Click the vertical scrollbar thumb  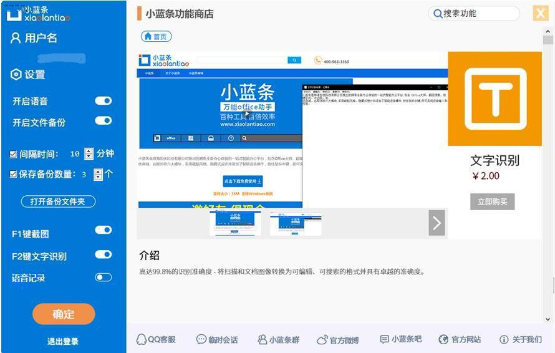point(548,40)
